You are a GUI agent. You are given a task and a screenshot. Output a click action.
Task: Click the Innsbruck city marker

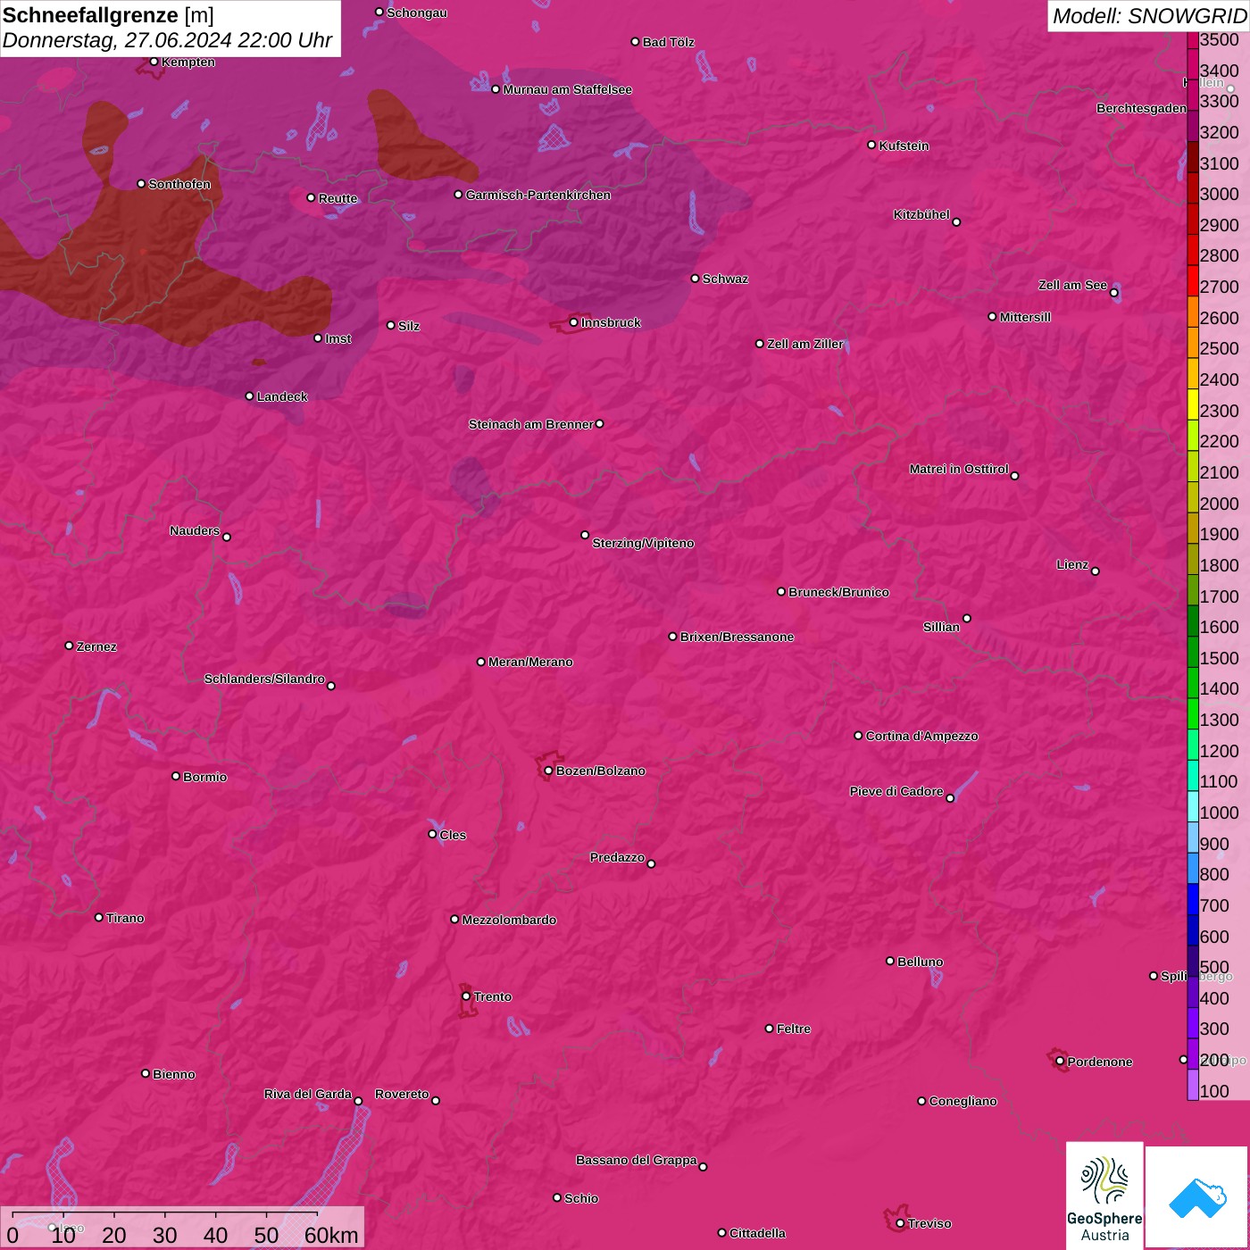point(574,322)
